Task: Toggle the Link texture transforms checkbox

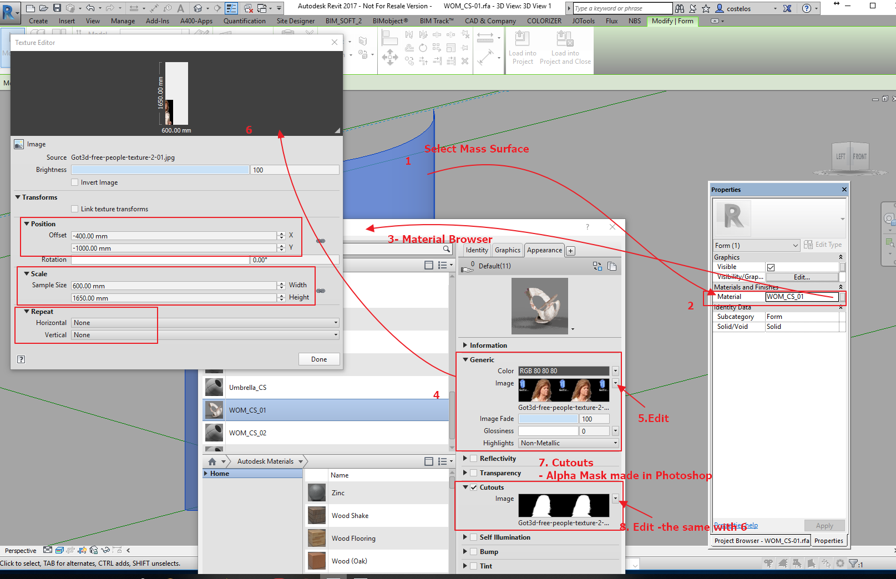Action: [x=75, y=209]
